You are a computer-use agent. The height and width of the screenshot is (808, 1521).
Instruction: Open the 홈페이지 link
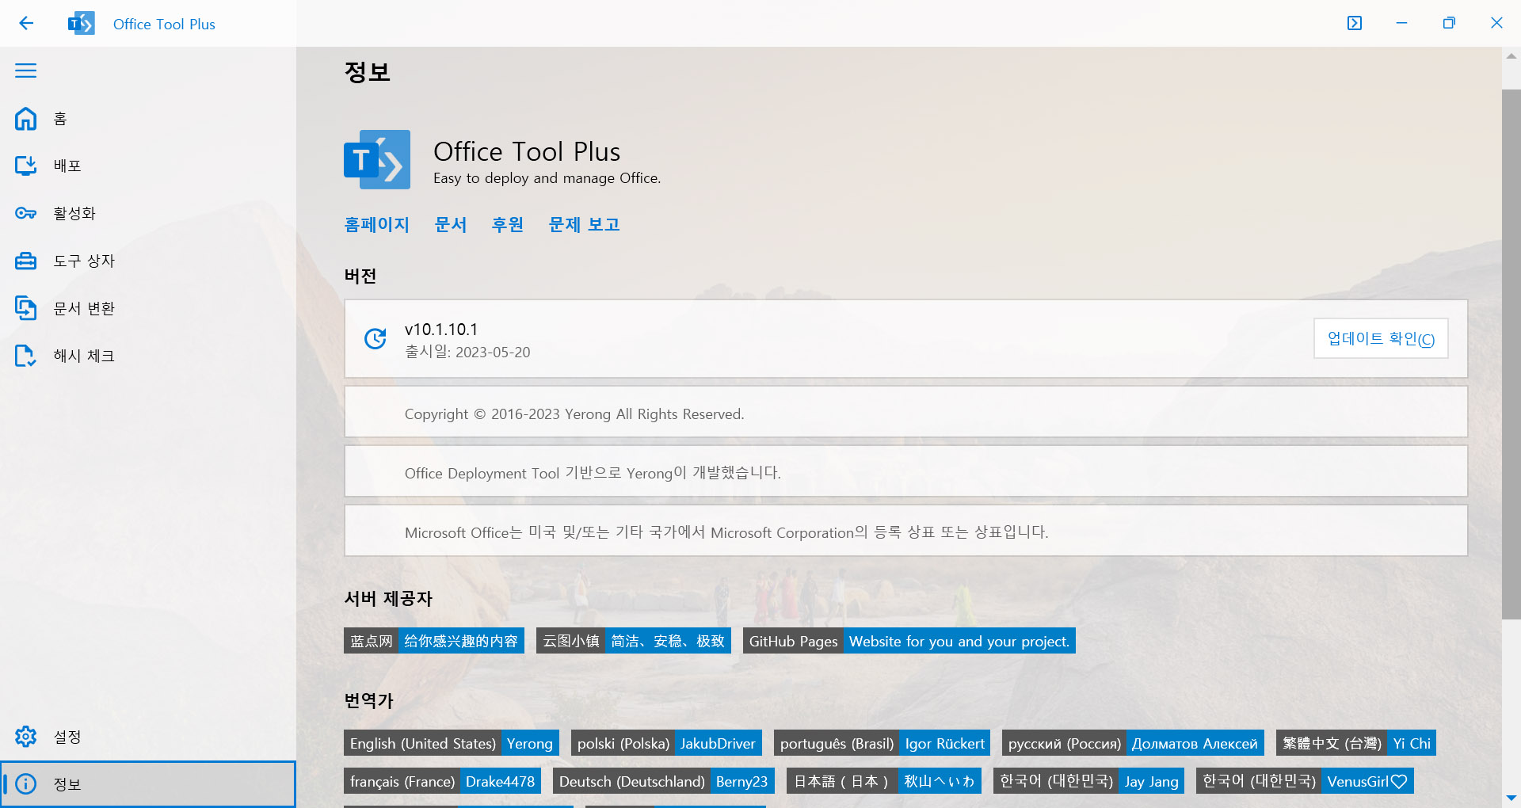pos(377,225)
